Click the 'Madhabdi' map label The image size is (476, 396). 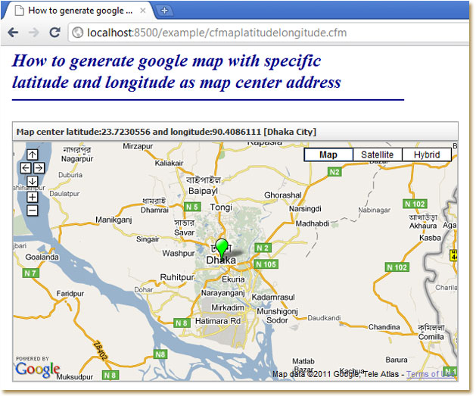[313, 223]
